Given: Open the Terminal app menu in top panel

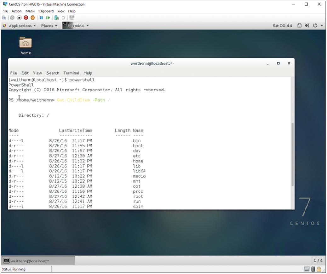Looking at the screenshot, I should pos(76,26).
